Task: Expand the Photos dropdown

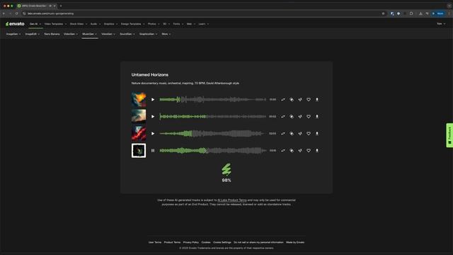Action: [x=154, y=24]
